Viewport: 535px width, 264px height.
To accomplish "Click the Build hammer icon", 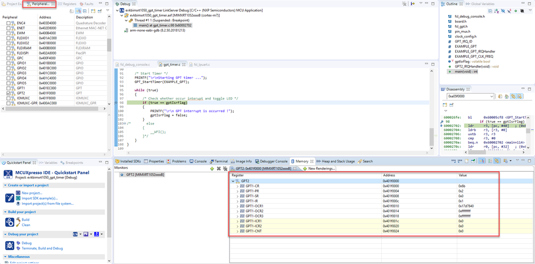I will click(18, 220).
